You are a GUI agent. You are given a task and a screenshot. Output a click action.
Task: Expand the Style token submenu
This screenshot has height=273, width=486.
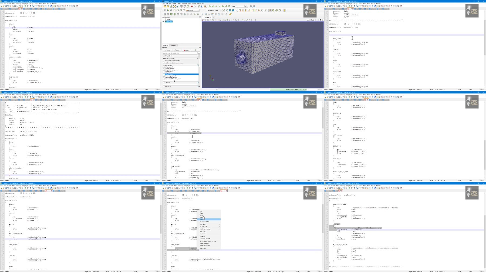(209, 224)
